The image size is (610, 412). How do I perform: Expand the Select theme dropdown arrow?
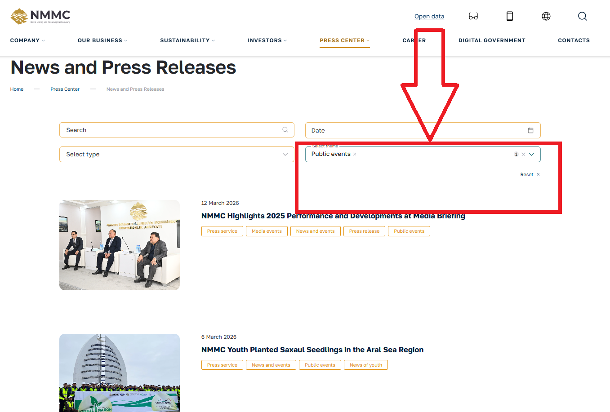(x=531, y=154)
